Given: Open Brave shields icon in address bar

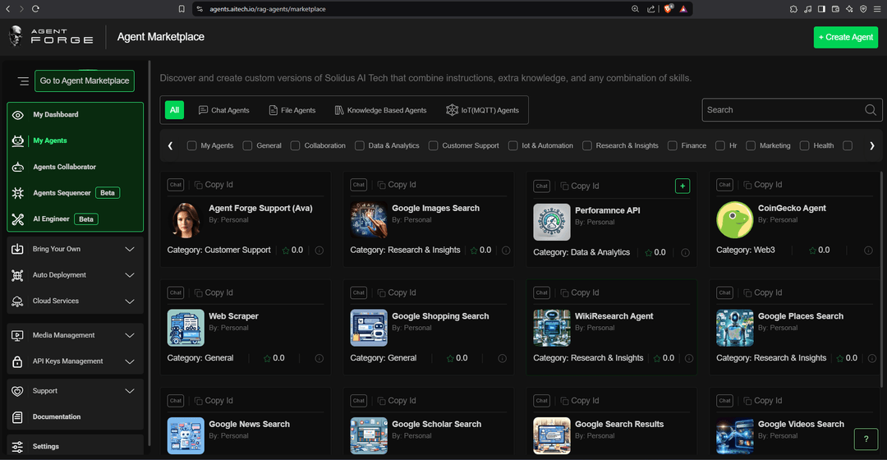Looking at the screenshot, I should coord(668,9).
